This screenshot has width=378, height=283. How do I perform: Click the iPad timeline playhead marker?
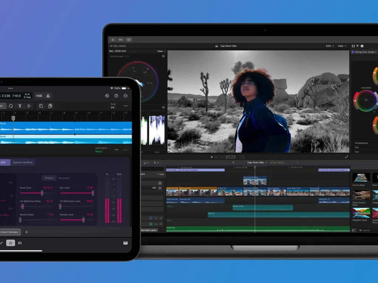click(x=14, y=118)
